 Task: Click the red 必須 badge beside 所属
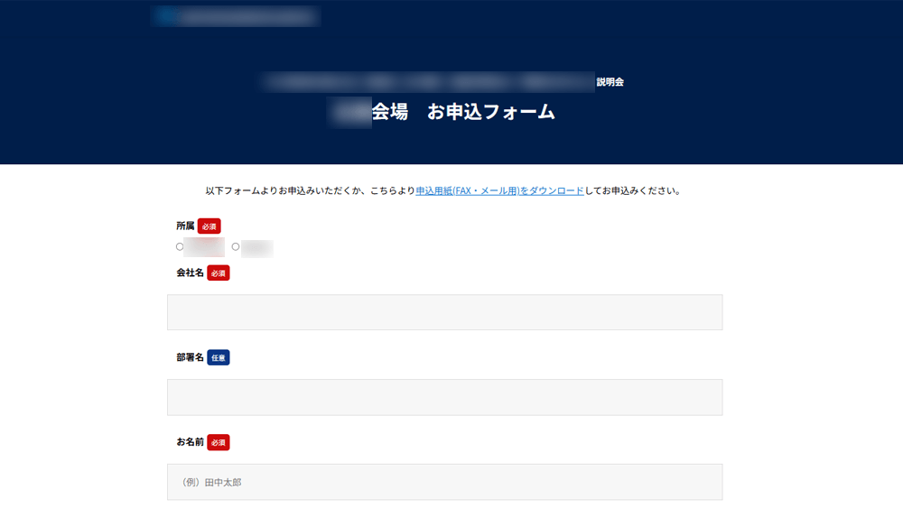pyautogui.click(x=209, y=226)
